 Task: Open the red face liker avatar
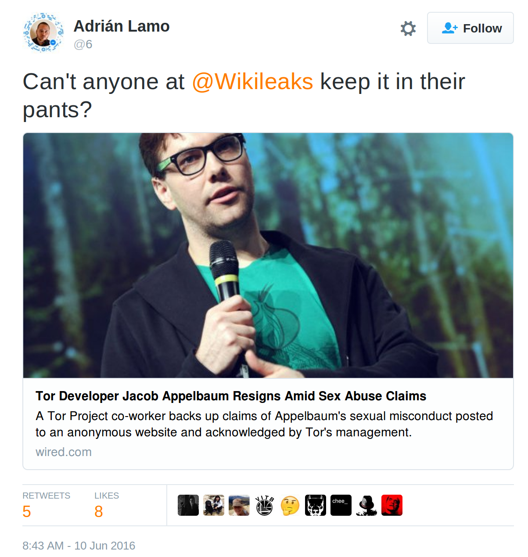(392, 505)
